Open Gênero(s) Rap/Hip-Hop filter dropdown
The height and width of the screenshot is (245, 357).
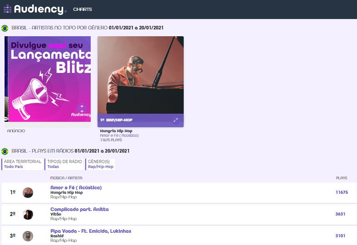[100, 164]
